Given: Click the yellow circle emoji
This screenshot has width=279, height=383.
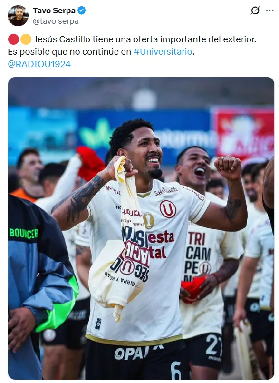Looking at the screenshot, I should [x=26, y=39].
